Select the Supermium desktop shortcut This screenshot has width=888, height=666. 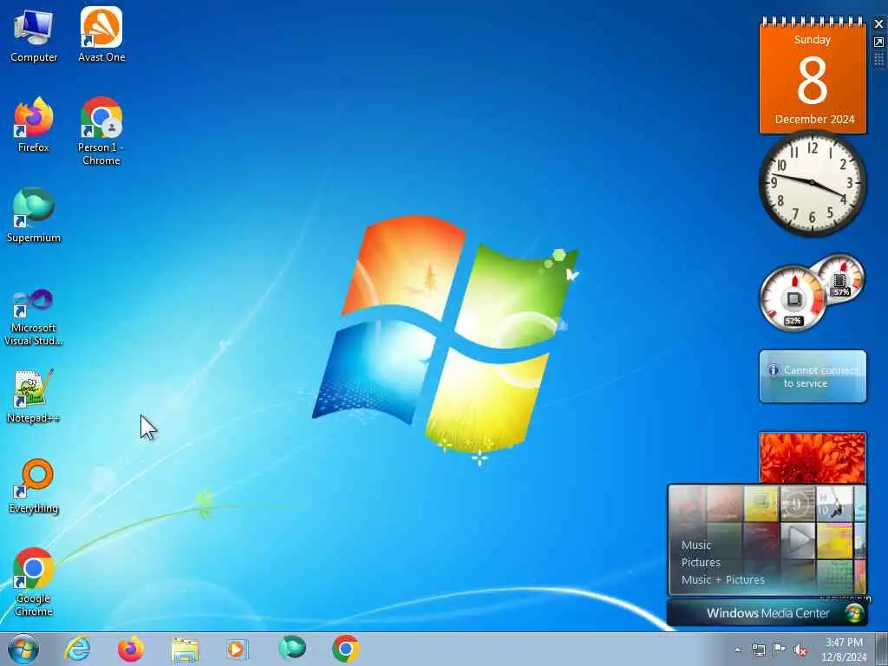tap(34, 215)
